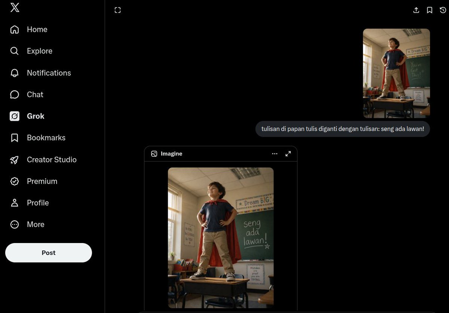Click the X logo icon
This screenshot has width=449, height=313.
click(x=15, y=7)
